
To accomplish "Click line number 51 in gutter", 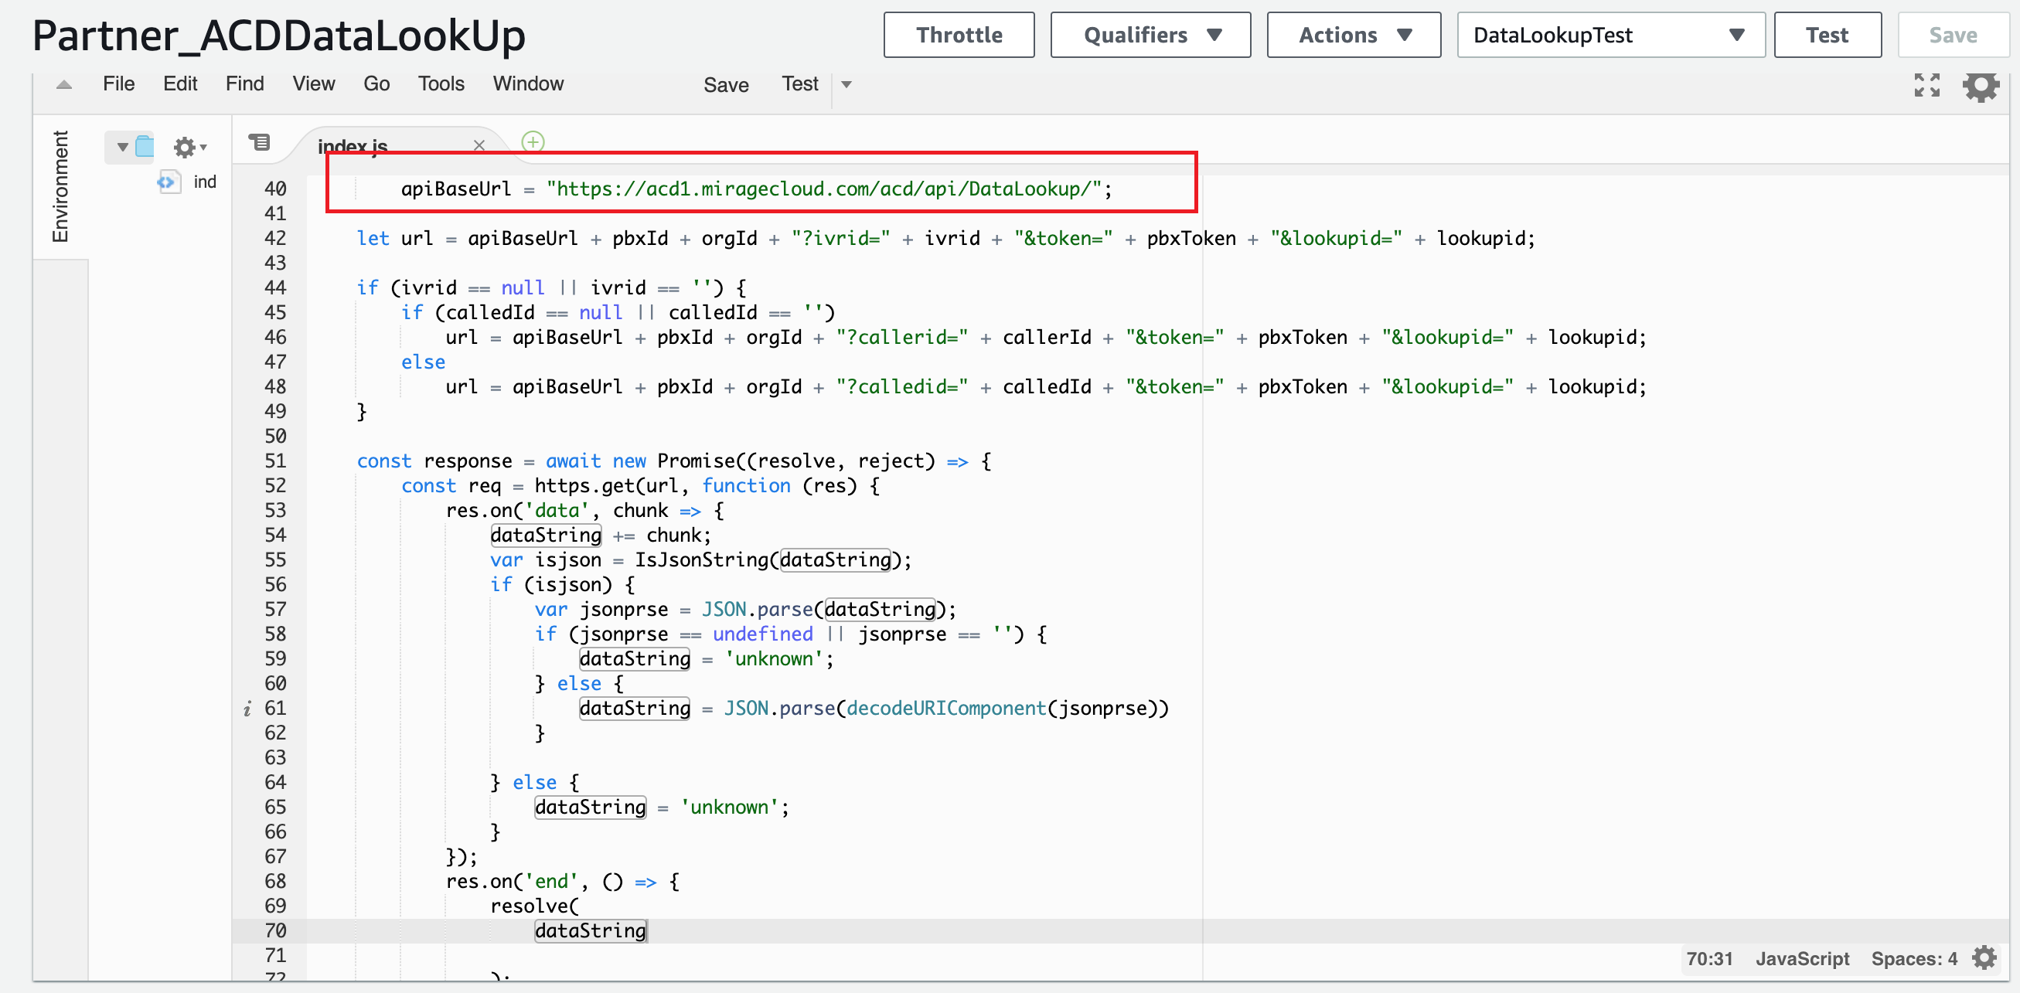I will point(275,461).
